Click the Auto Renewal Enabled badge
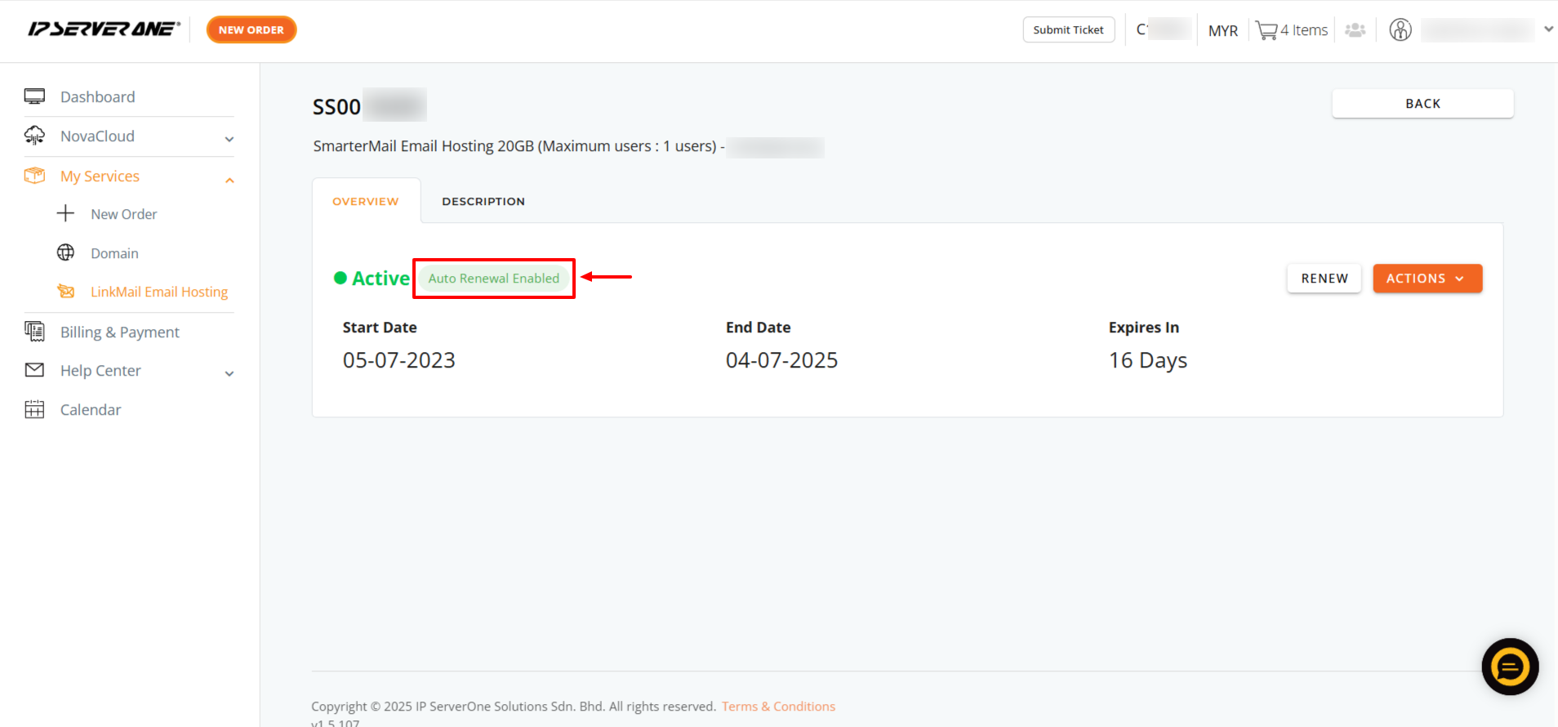The height and width of the screenshot is (727, 1558). point(494,279)
